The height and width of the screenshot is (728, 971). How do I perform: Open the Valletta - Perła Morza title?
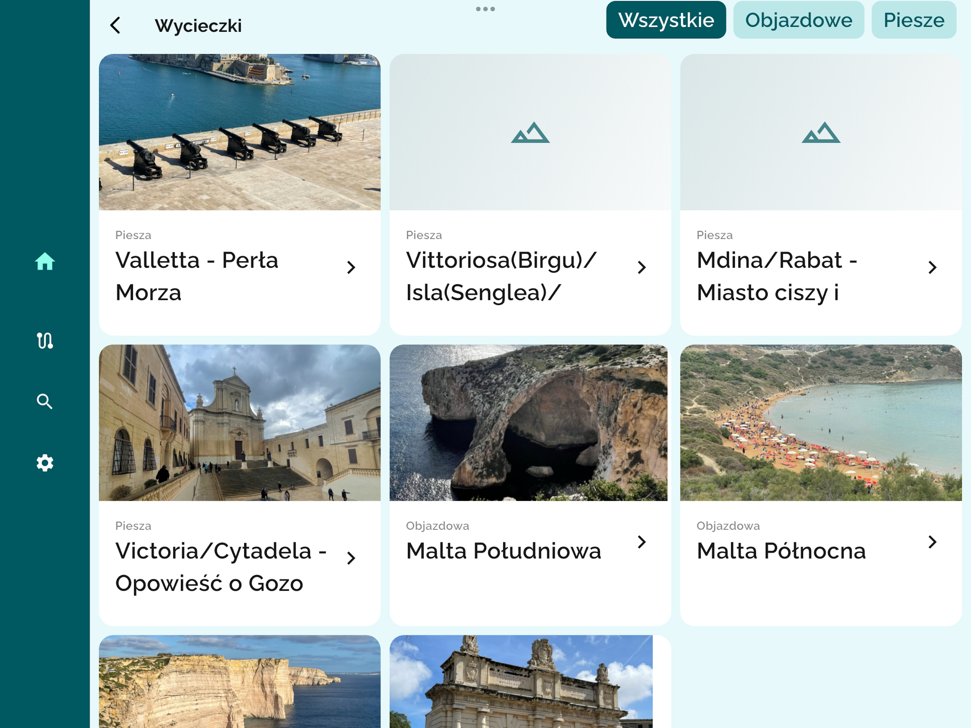point(197,276)
